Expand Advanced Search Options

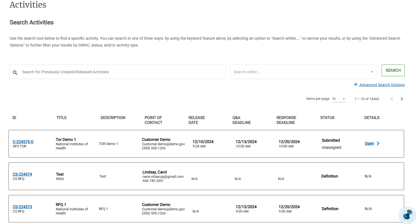point(381,85)
